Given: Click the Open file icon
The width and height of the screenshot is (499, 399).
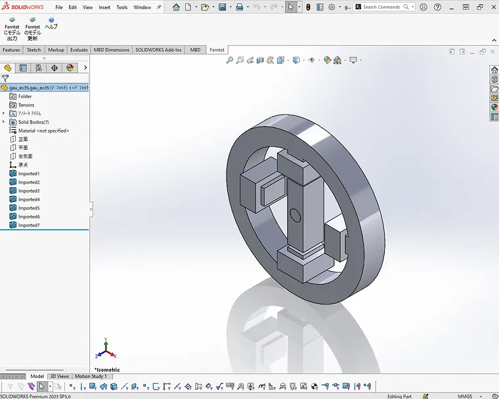Looking at the screenshot, I should click(x=205, y=7).
